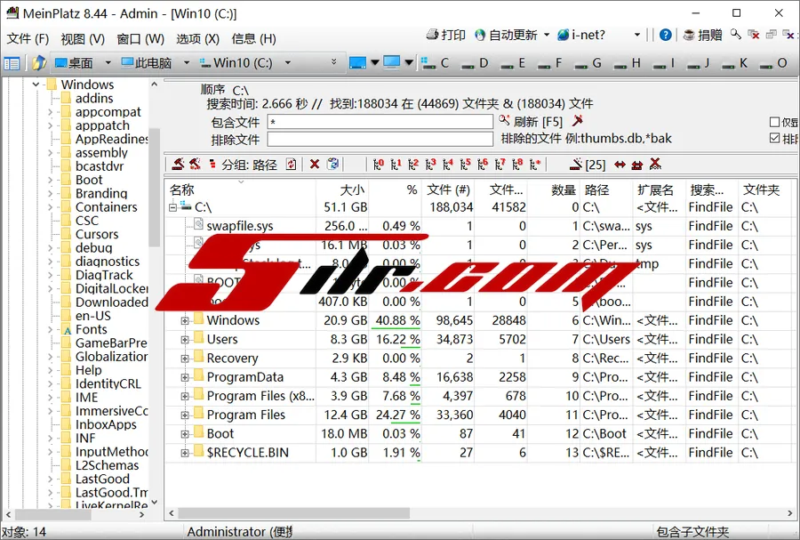Expand tree to level 8 icon
The image size is (800, 540).
pyautogui.click(x=516, y=164)
